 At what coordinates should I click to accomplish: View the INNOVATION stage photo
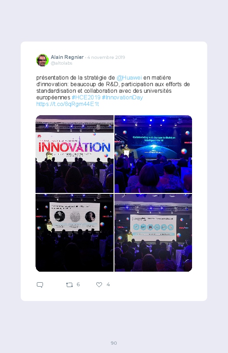pyautogui.click(x=75, y=154)
